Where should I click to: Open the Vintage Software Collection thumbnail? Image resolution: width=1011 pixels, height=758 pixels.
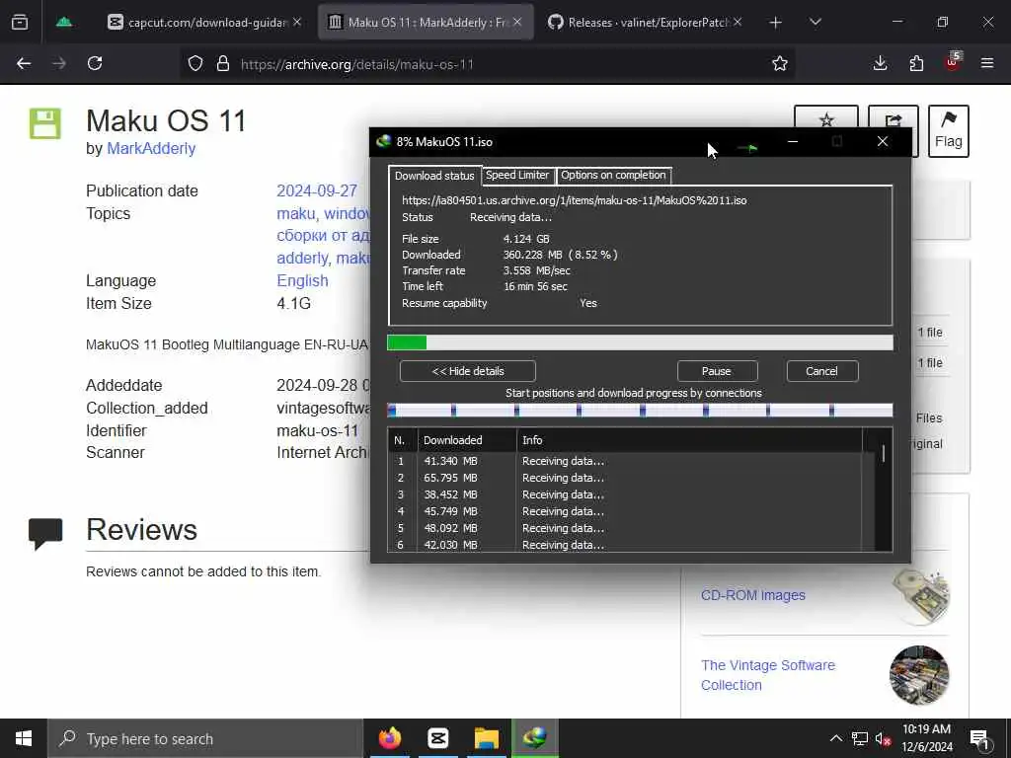919,675
